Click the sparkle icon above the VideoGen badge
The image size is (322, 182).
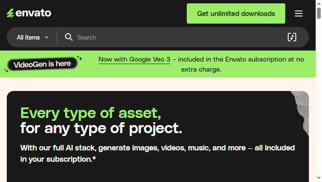[79, 58]
